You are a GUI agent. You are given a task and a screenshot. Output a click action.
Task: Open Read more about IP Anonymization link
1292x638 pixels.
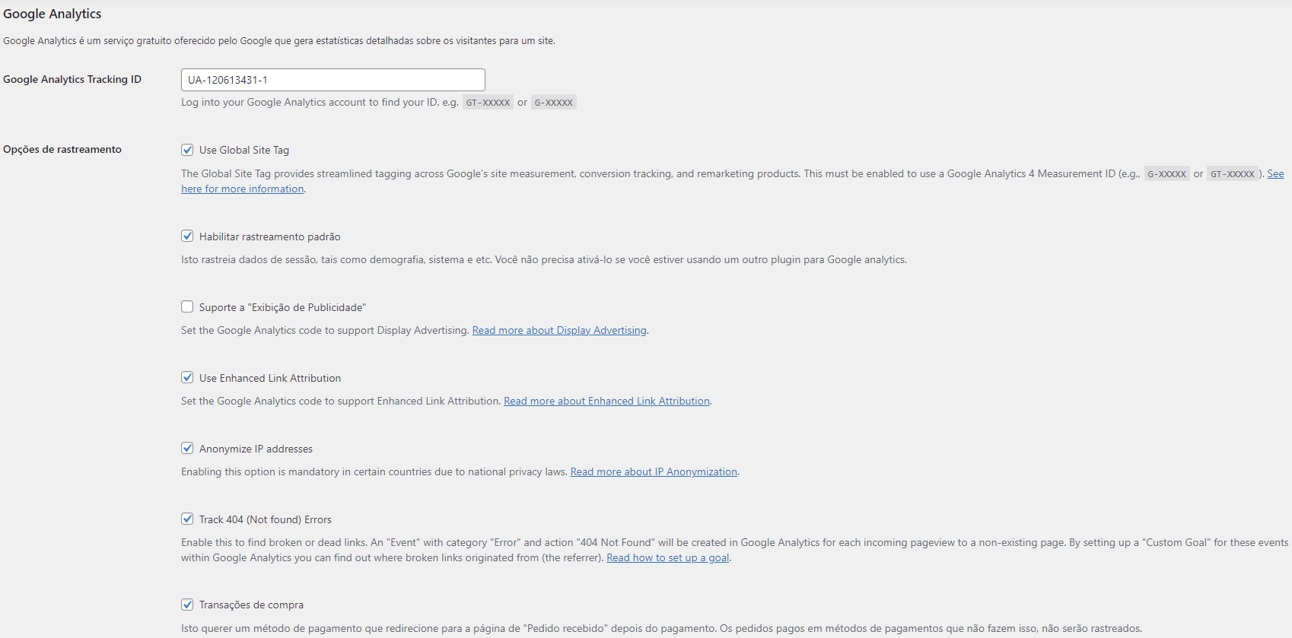tap(654, 471)
